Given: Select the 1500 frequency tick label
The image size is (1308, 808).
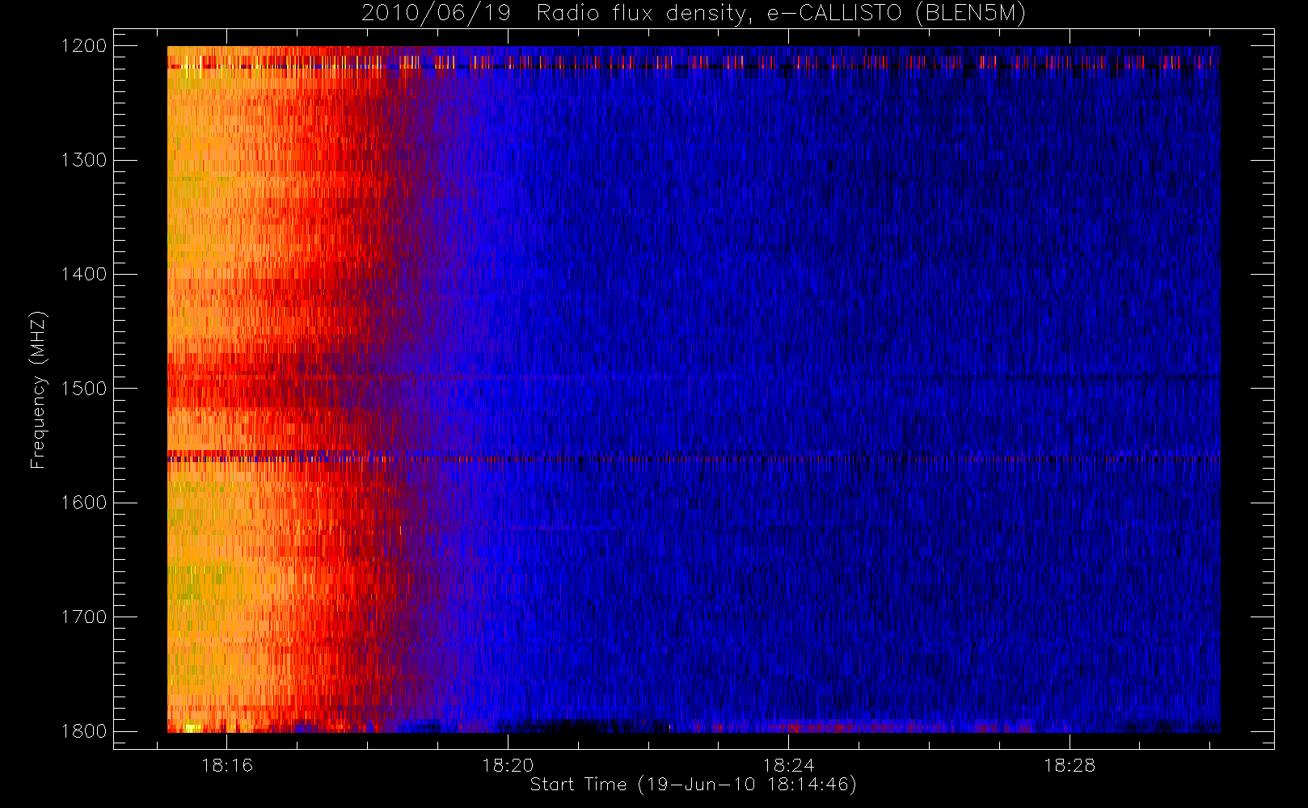Looking at the screenshot, I should click(85, 388).
